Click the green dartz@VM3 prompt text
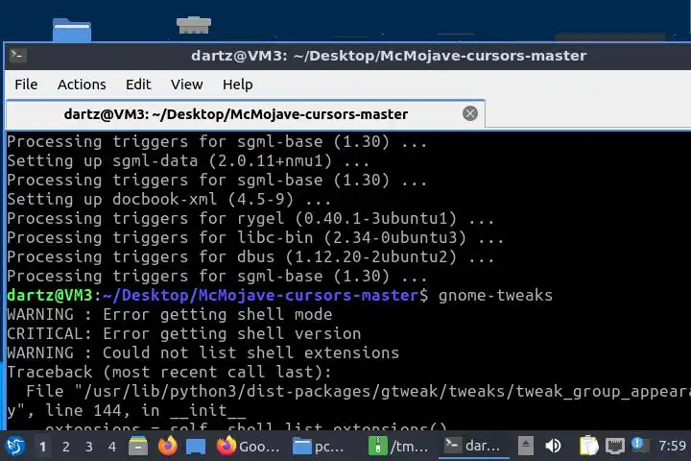Screen dimensions: 691x461 click(x=50, y=295)
